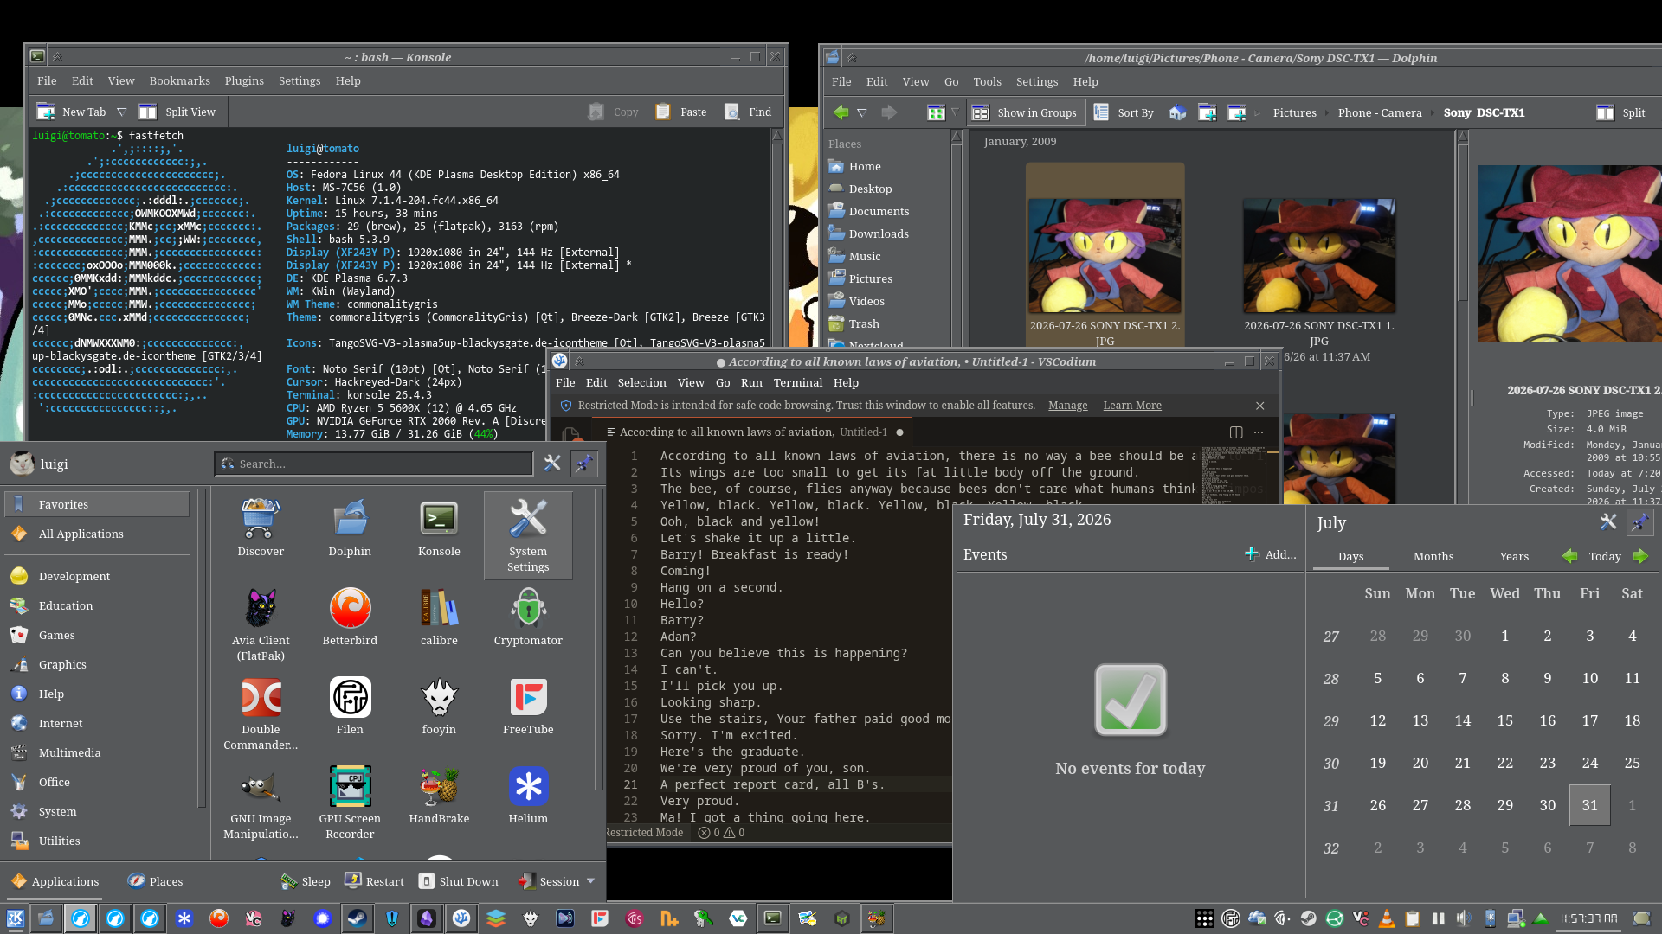This screenshot has width=1662, height=934.
Task: Open Konsole New Tab dropdown arrow
Action: click(121, 112)
